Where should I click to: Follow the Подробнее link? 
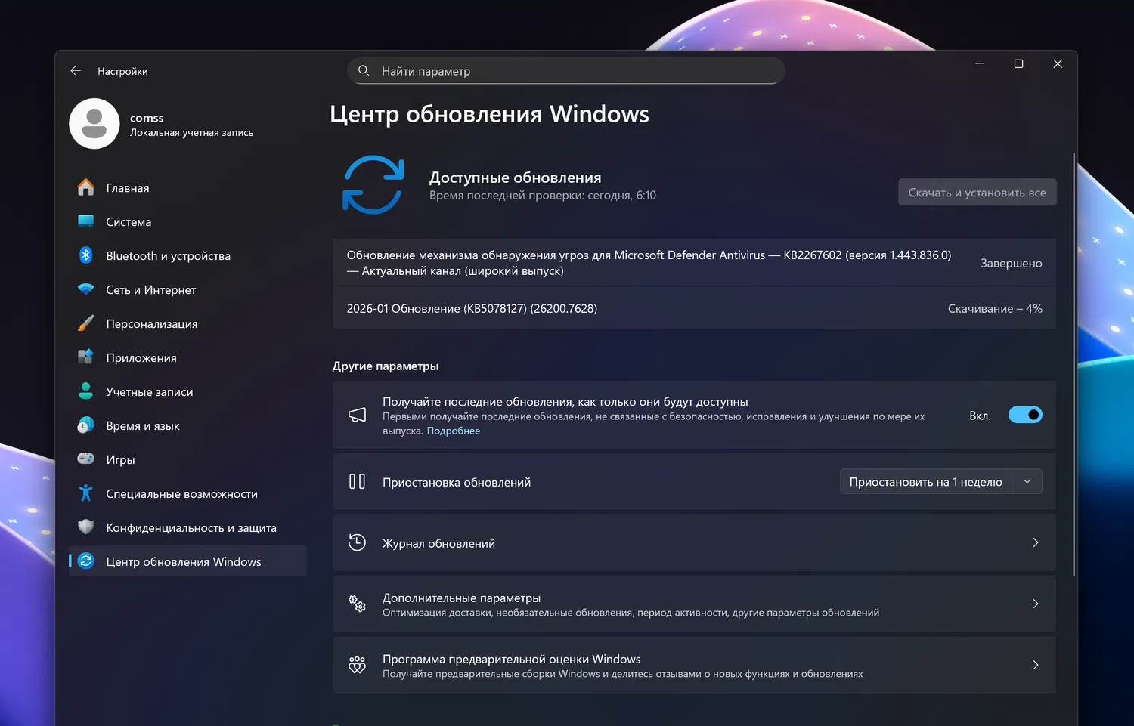coord(454,431)
